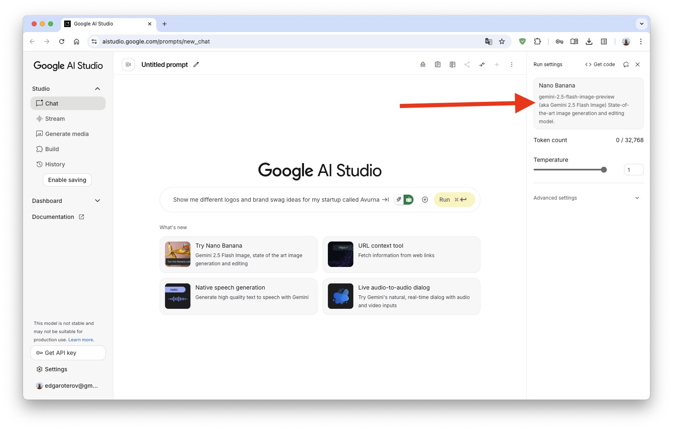Open Generate media in the sidebar
673x430 pixels.
[68, 134]
